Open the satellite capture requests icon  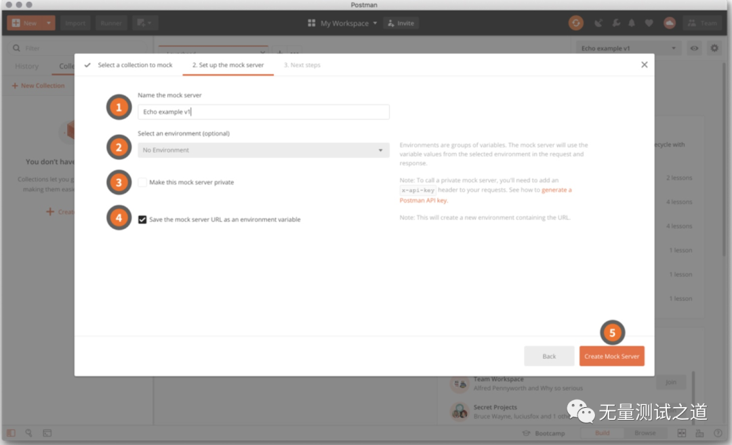[x=598, y=23]
